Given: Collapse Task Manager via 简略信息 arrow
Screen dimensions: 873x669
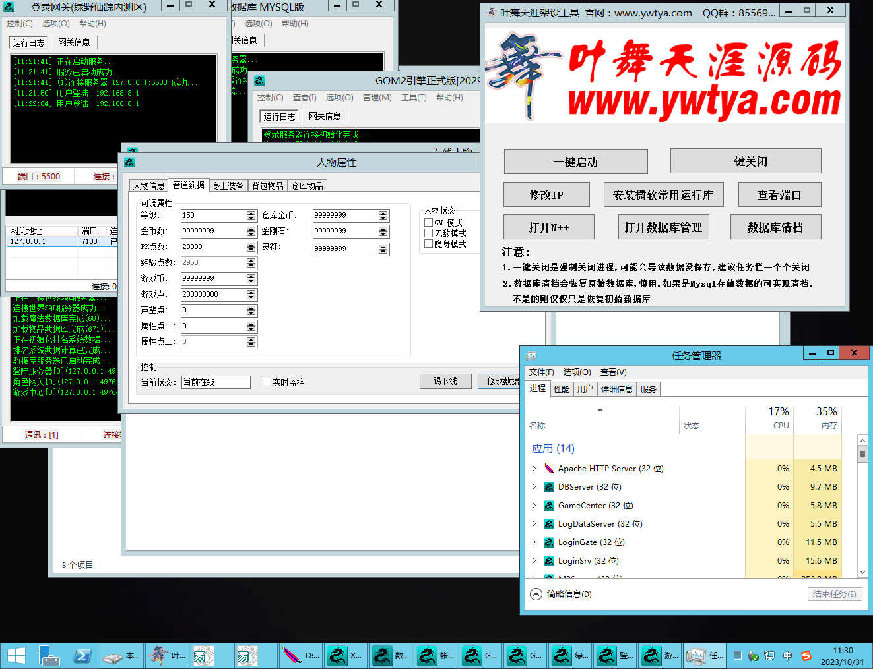Looking at the screenshot, I should [x=536, y=594].
